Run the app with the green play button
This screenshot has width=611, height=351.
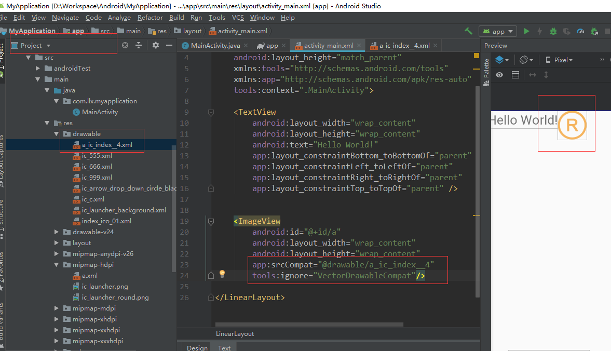pyautogui.click(x=526, y=31)
